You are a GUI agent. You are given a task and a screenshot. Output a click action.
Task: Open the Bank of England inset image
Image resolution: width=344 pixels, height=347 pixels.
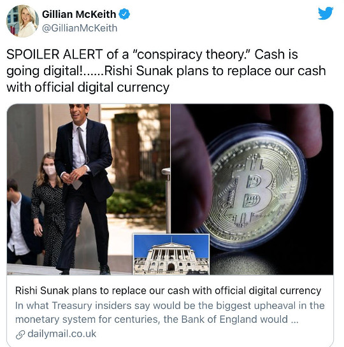tap(171, 255)
